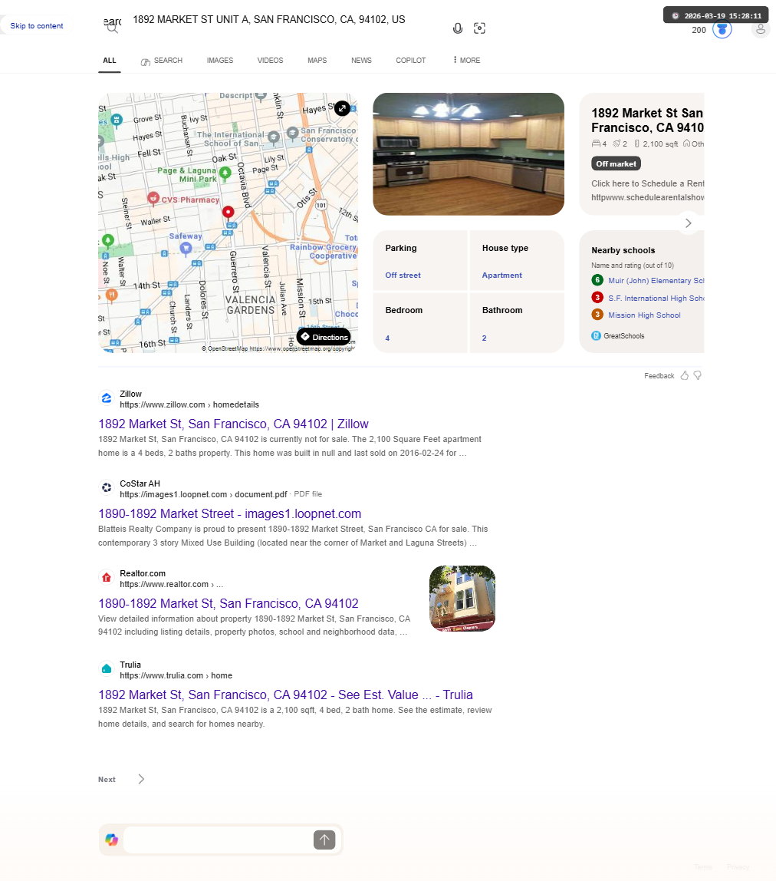Viewport: 776px width, 881px height.
Task: Go to next results page arrow
Action: coord(141,779)
